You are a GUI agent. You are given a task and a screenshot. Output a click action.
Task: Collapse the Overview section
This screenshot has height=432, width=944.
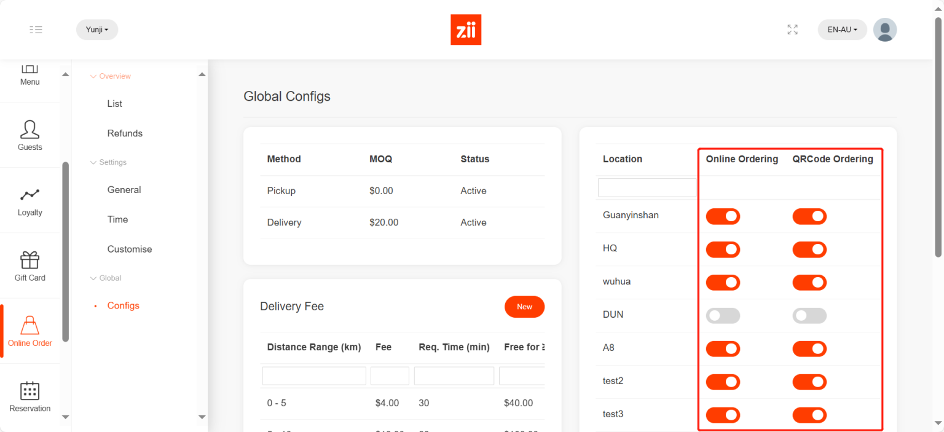[111, 76]
